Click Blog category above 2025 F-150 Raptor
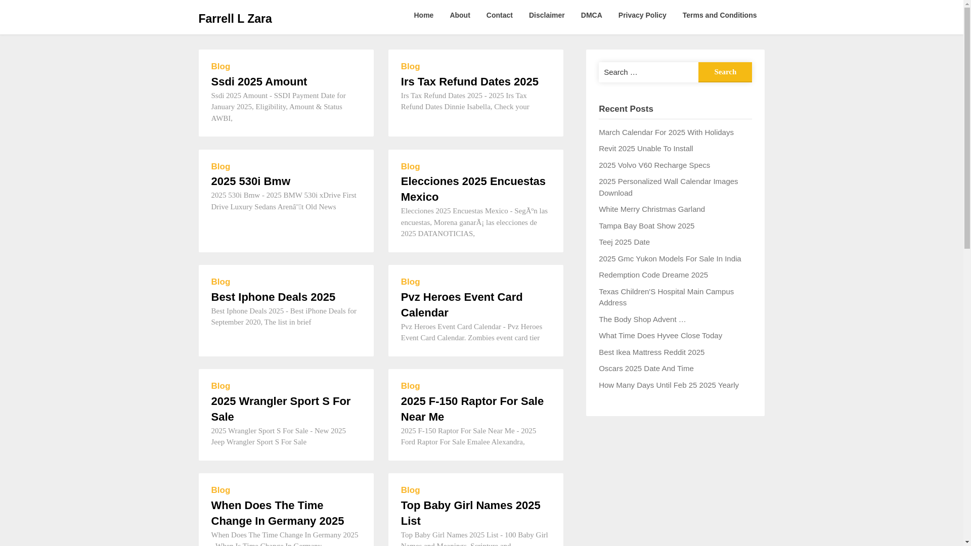The height and width of the screenshot is (546, 971). [410, 386]
